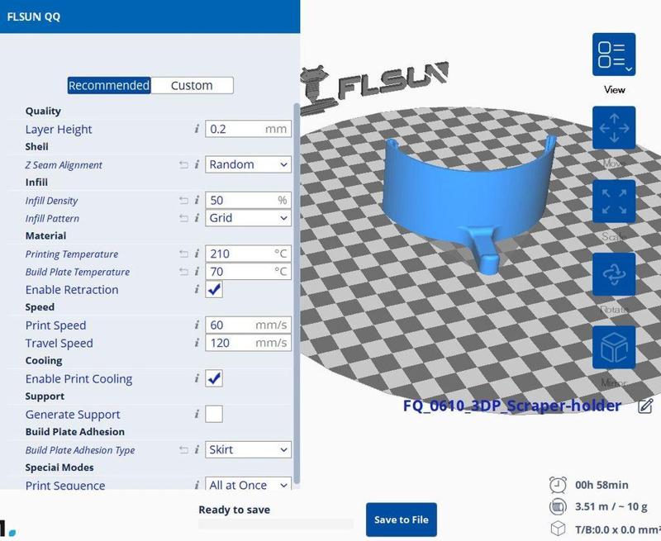This screenshot has width=661, height=541.
Task: Reset Build Plate Adhesion Type with revert arrow
Action: pyautogui.click(x=183, y=450)
